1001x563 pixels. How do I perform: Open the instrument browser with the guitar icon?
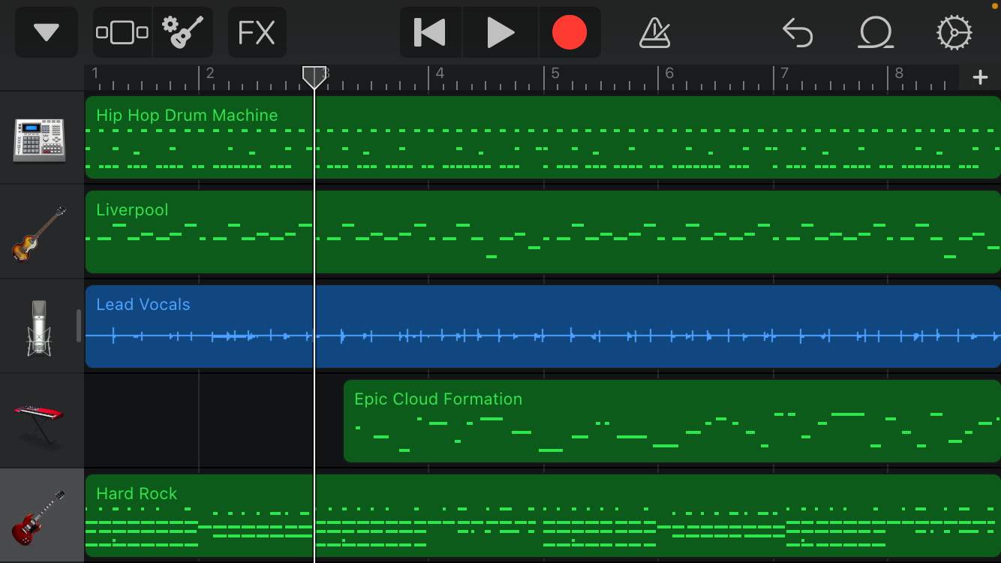click(x=183, y=32)
